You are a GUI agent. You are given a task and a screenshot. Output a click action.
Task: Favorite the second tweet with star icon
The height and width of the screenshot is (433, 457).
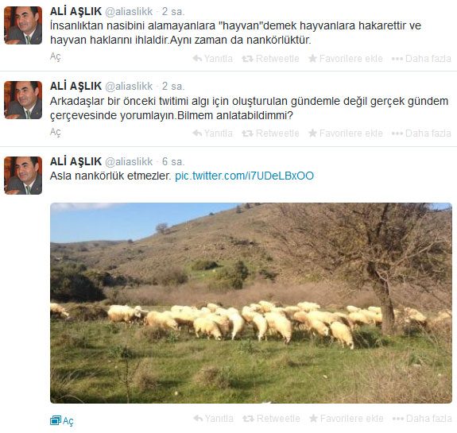coord(346,133)
